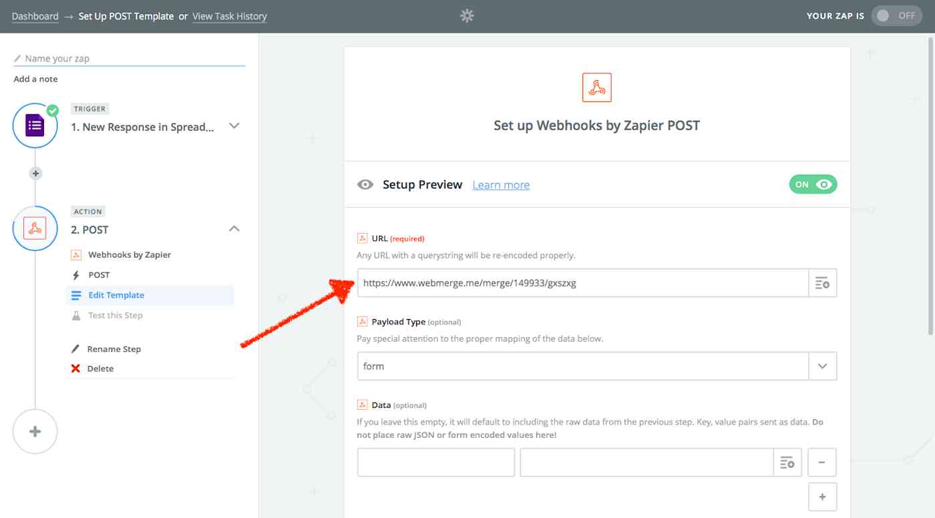The height and width of the screenshot is (518, 935).
Task: Select Edit Template in the step menu
Action: [x=115, y=294]
